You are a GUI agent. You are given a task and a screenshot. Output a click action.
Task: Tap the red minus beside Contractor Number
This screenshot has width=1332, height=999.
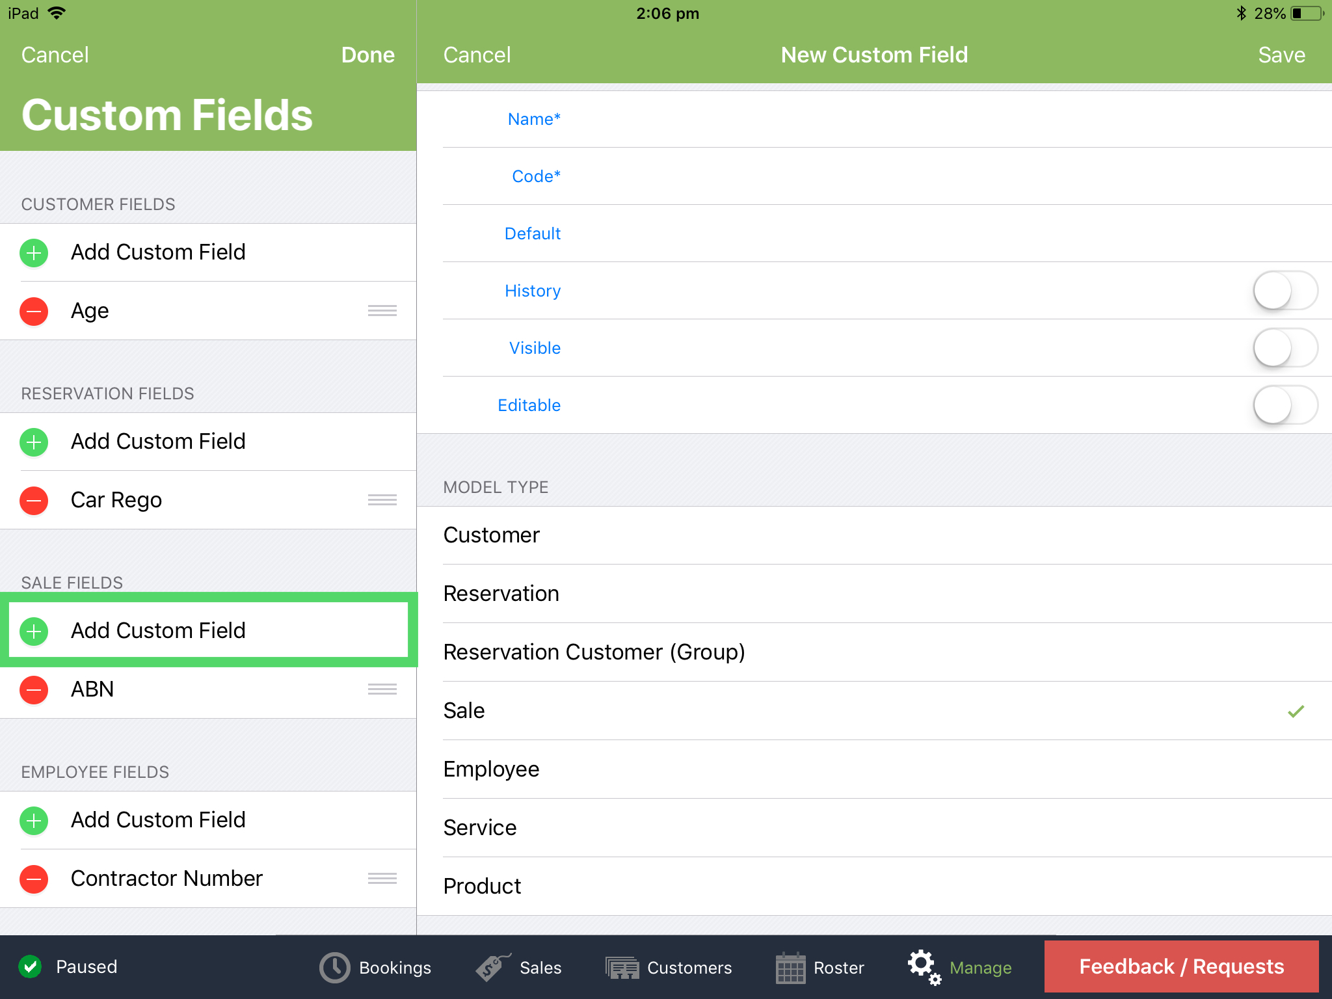pyautogui.click(x=34, y=879)
